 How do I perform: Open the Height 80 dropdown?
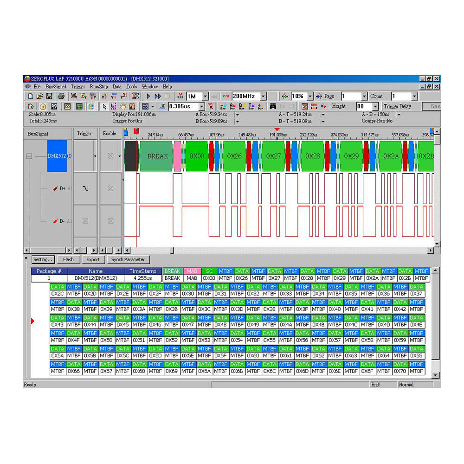click(x=375, y=106)
